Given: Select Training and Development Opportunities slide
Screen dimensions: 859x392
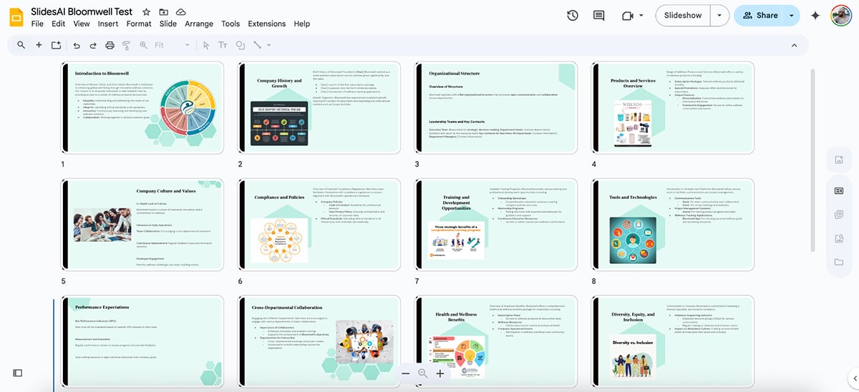Looking at the screenshot, I should point(496,225).
